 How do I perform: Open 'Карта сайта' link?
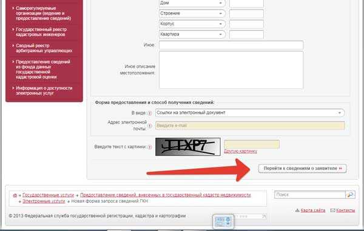[312, 210]
